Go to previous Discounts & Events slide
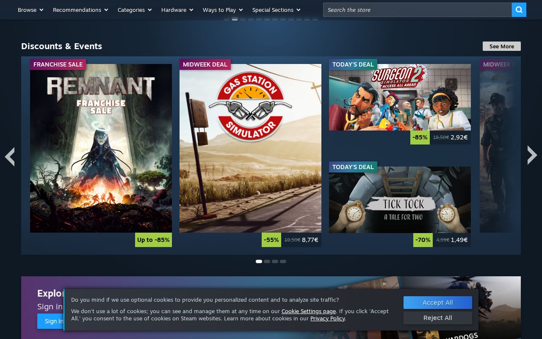Screen dimensions: 542x339 pyautogui.click(x=10, y=156)
